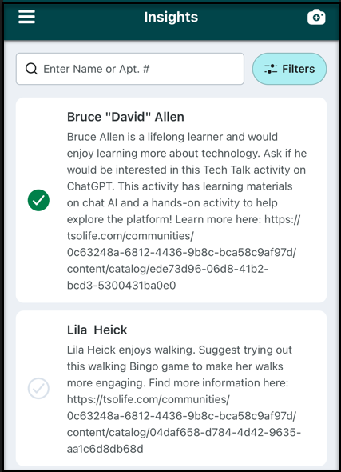Screen dimensions: 341x472
Task: Follow the ChatGPT Tech Talk catalog link
Action: pos(184,252)
